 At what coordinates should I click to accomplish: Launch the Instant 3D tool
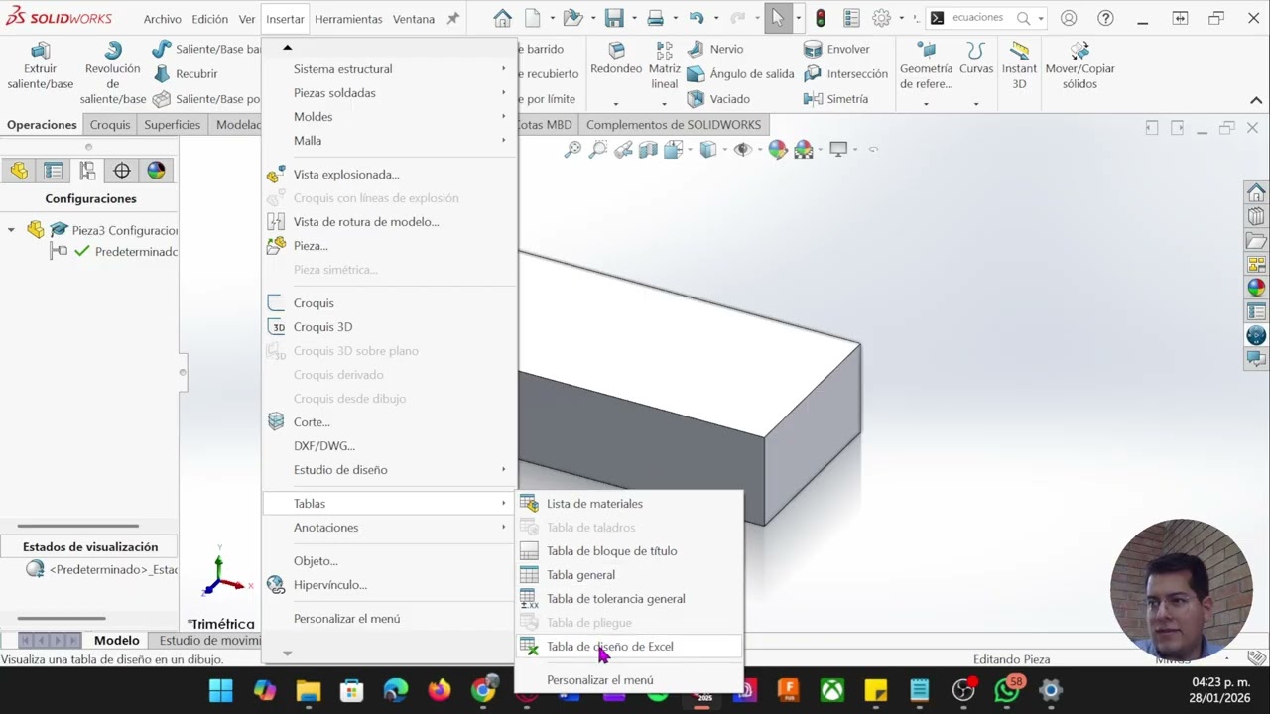tap(1019, 66)
